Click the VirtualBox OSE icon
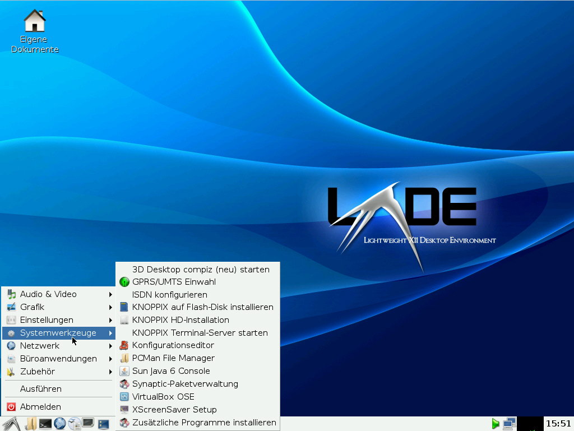This screenshot has width=574, height=431. [x=124, y=397]
